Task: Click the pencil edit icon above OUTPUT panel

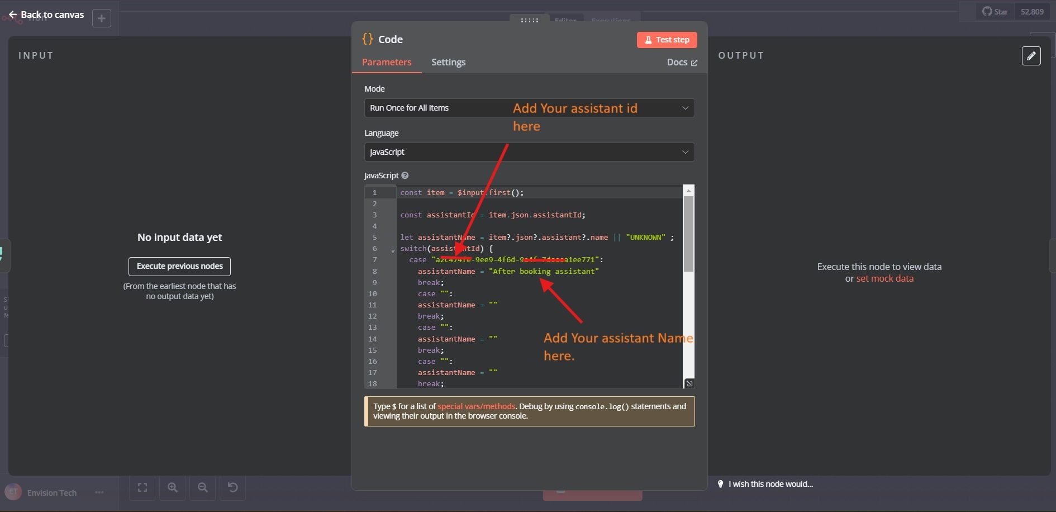Action: tap(1031, 56)
